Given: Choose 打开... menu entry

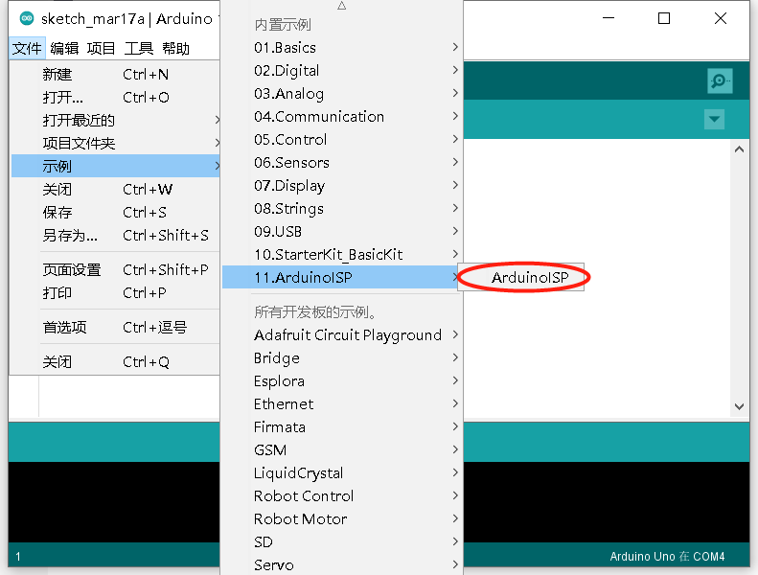Looking at the screenshot, I should click(116, 97).
